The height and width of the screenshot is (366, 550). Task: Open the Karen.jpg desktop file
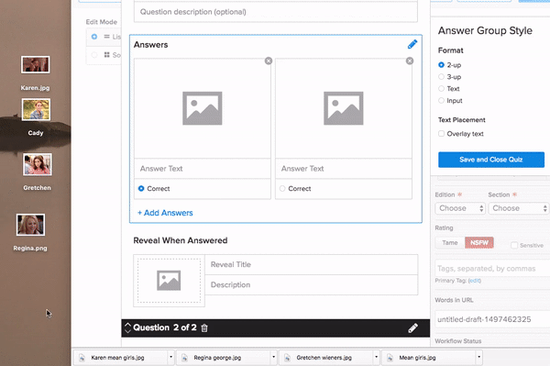35,64
